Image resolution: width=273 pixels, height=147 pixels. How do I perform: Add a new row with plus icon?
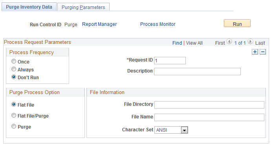click(255, 52)
